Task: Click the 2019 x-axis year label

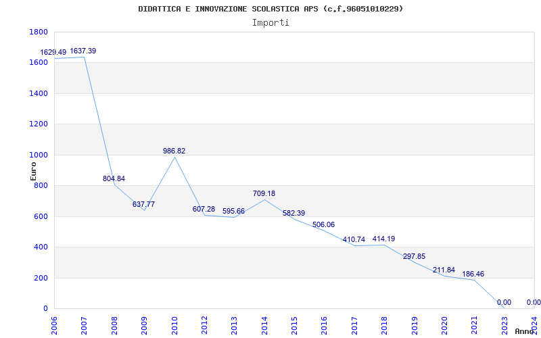Action: point(415,326)
